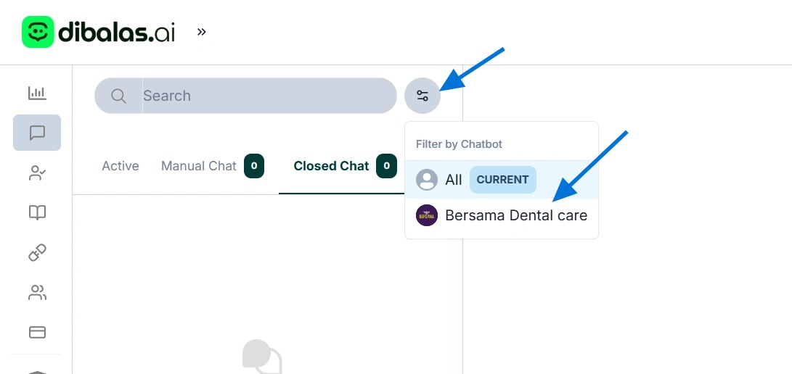
Task: Expand the sidebar with double chevron
Action: coord(202,32)
